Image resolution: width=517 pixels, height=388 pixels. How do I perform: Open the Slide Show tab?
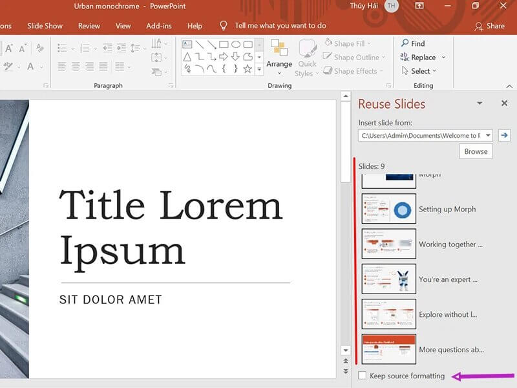pyautogui.click(x=45, y=26)
